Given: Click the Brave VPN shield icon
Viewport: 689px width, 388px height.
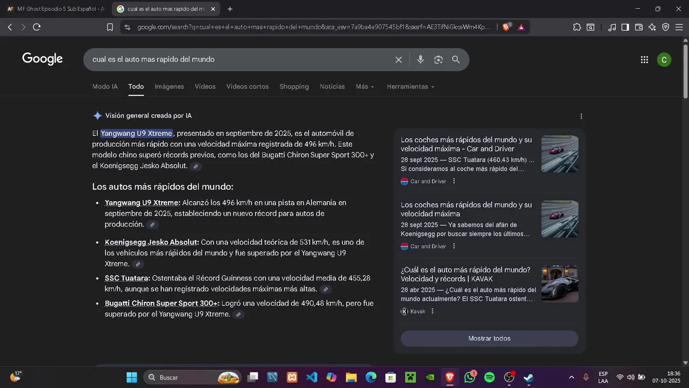Looking at the screenshot, I should click(666, 27).
